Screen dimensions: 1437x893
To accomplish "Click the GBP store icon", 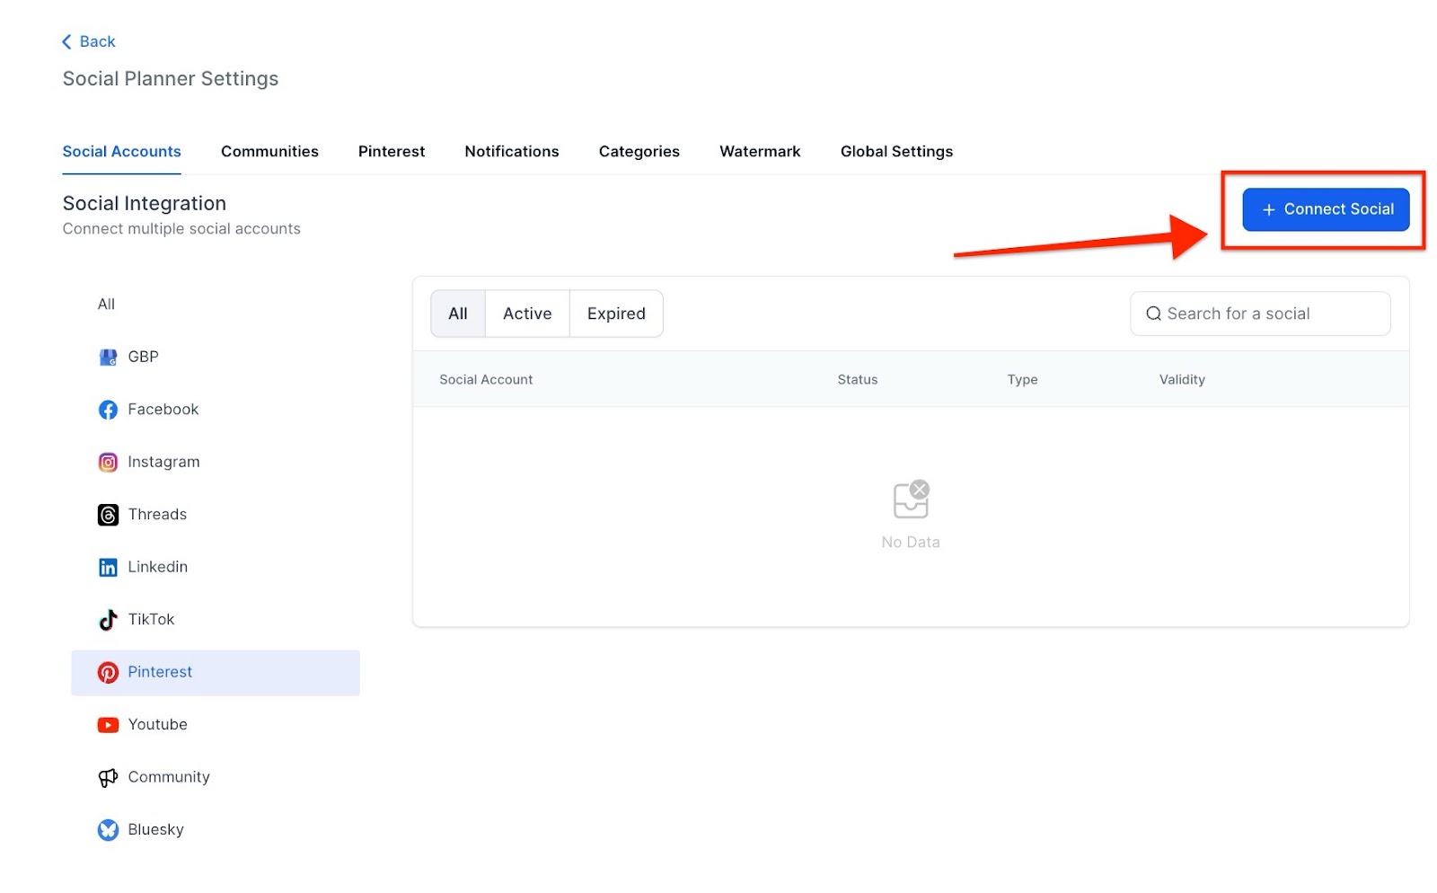I will pyautogui.click(x=108, y=358).
